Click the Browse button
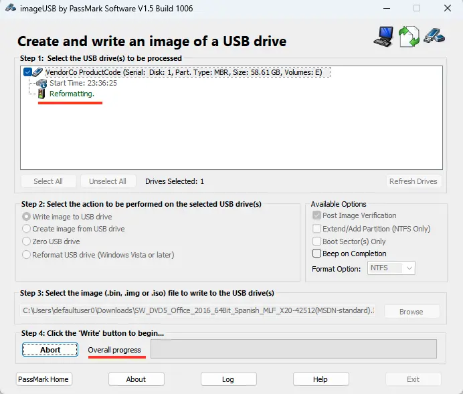The height and width of the screenshot is (394, 463). (x=411, y=312)
